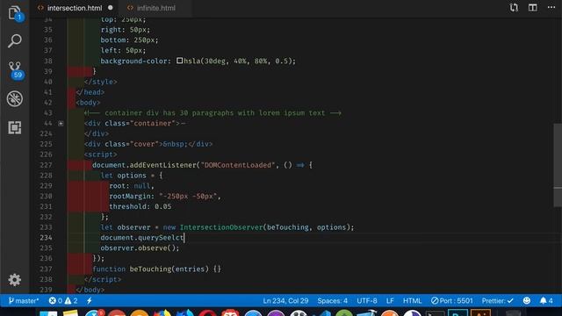Open Source Control view with 59 changes
Viewport: 562px width, 316px height.
[x=15, y=69]
